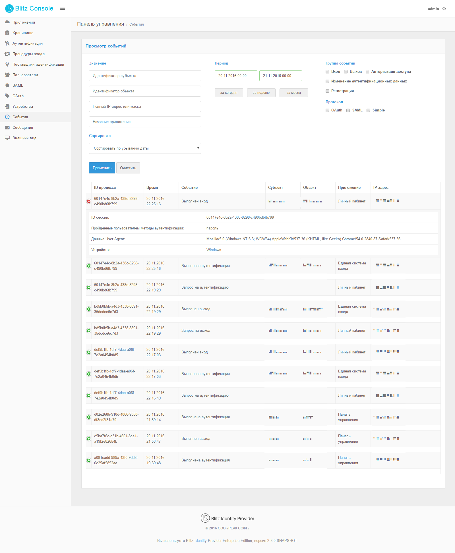Click the Полный IP-адрес или маска field
This screenshot has height=553, width=455.
point(145,107)
